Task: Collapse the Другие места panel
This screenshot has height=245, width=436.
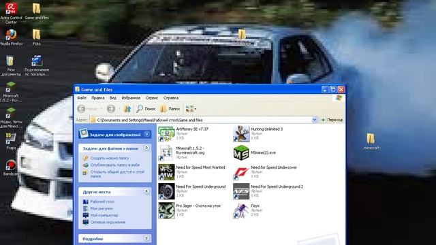Action: click(146, 191)
